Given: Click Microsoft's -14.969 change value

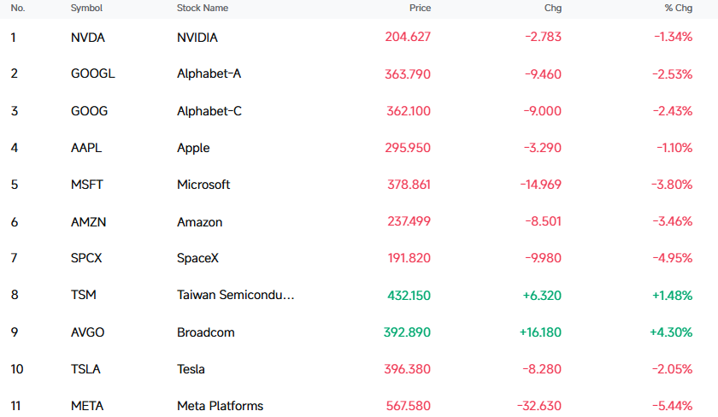Looking at the screenshot, I should tap(540, 185).
